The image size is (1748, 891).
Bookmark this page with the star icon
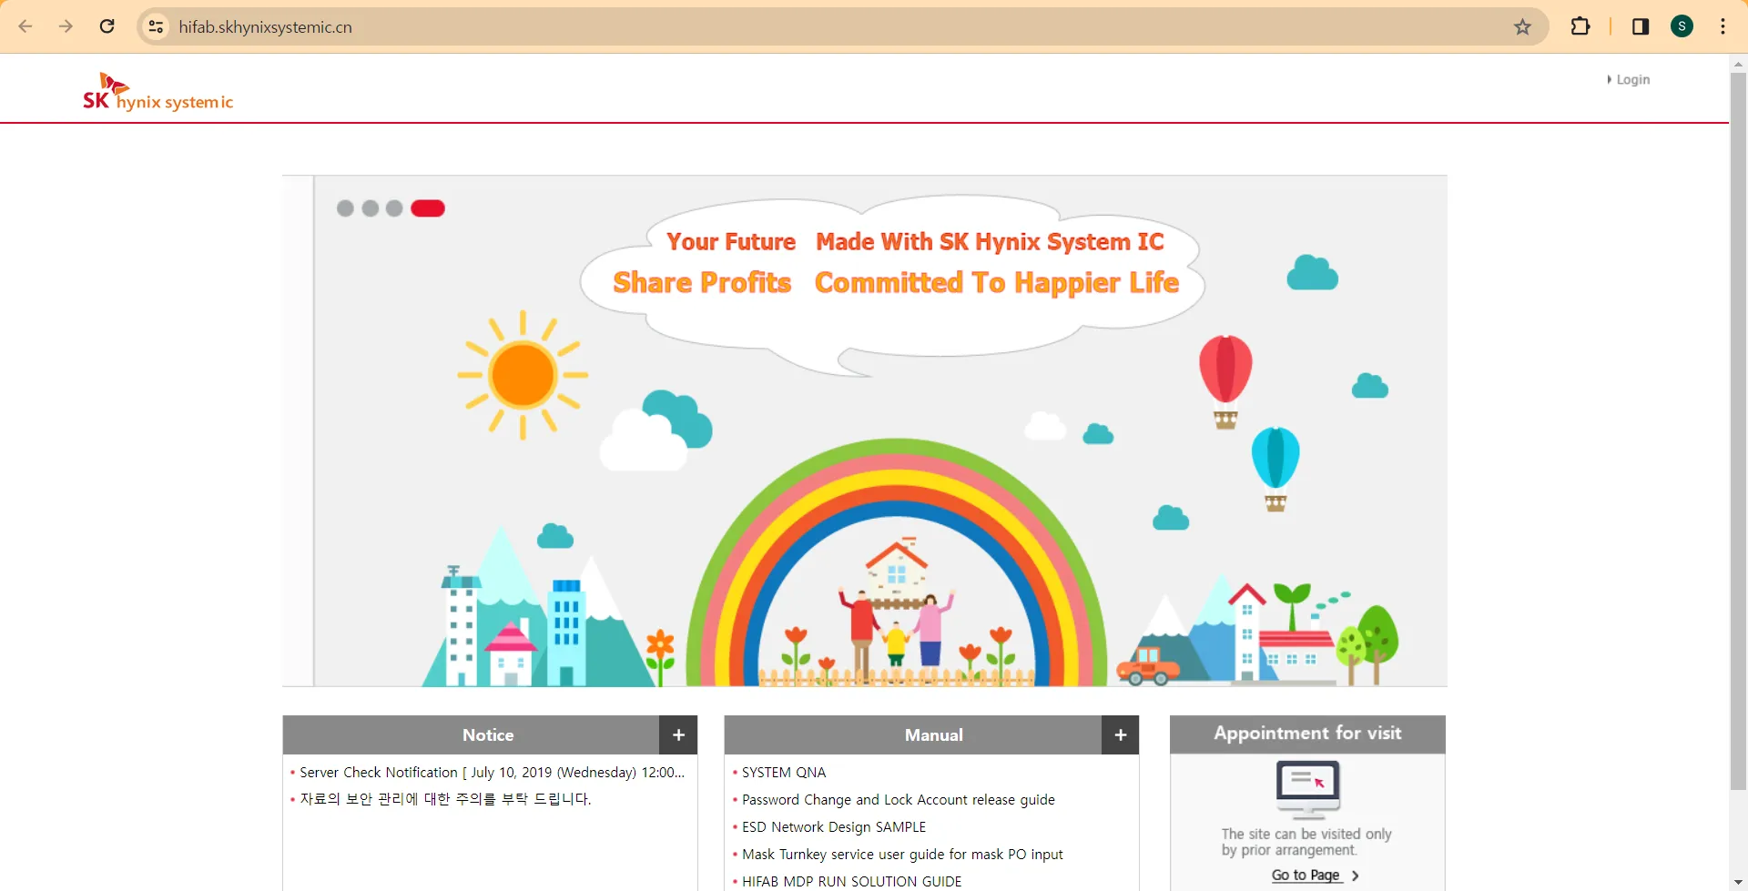click(x=1522, y=26)
